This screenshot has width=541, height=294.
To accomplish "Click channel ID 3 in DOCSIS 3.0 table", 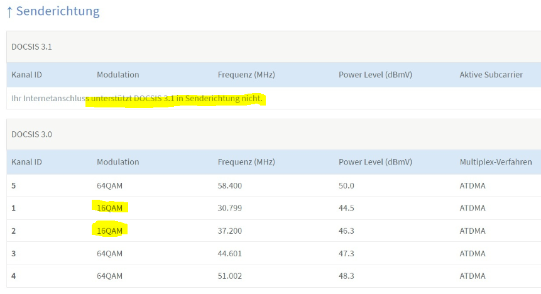I will pyautogui.click(x=14, y=254).
